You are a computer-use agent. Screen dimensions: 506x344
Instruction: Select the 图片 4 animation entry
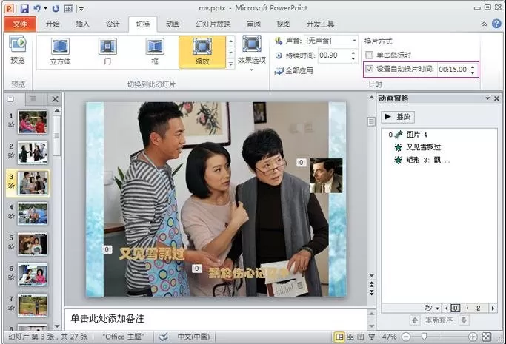439,135
